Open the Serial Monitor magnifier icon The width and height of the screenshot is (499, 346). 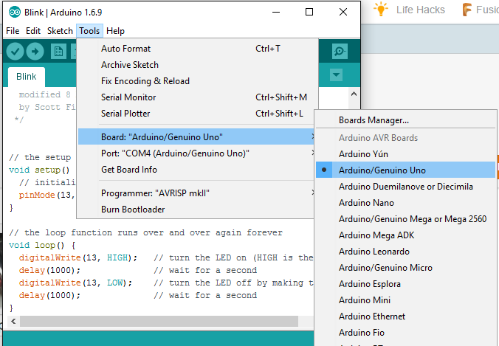pyautogui.click(x=340, y=51)
